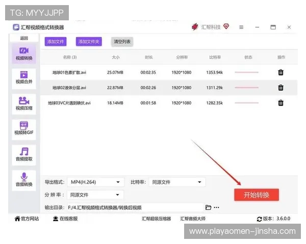The width and height of the screenshot is (306, 244).
Task: Click the 状态 column header
Action: coord(248,57)
